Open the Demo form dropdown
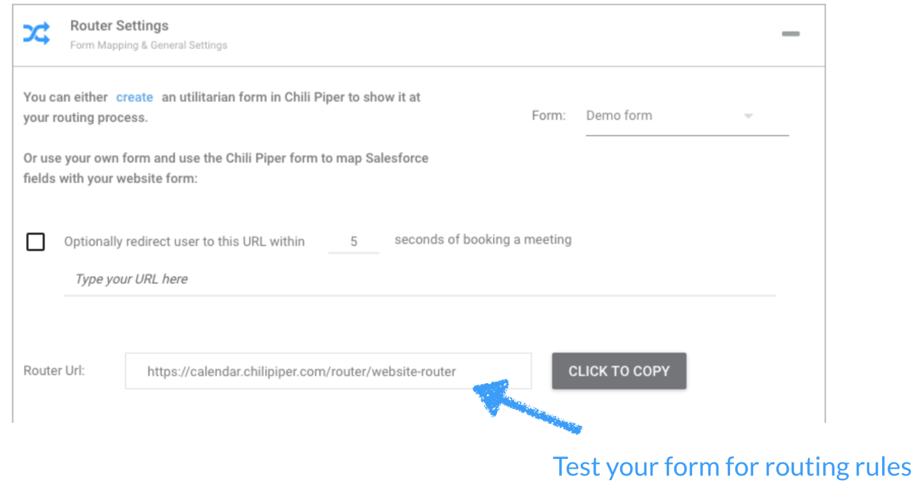The height and width of the screenshot is (494, 922). point(687,116)
